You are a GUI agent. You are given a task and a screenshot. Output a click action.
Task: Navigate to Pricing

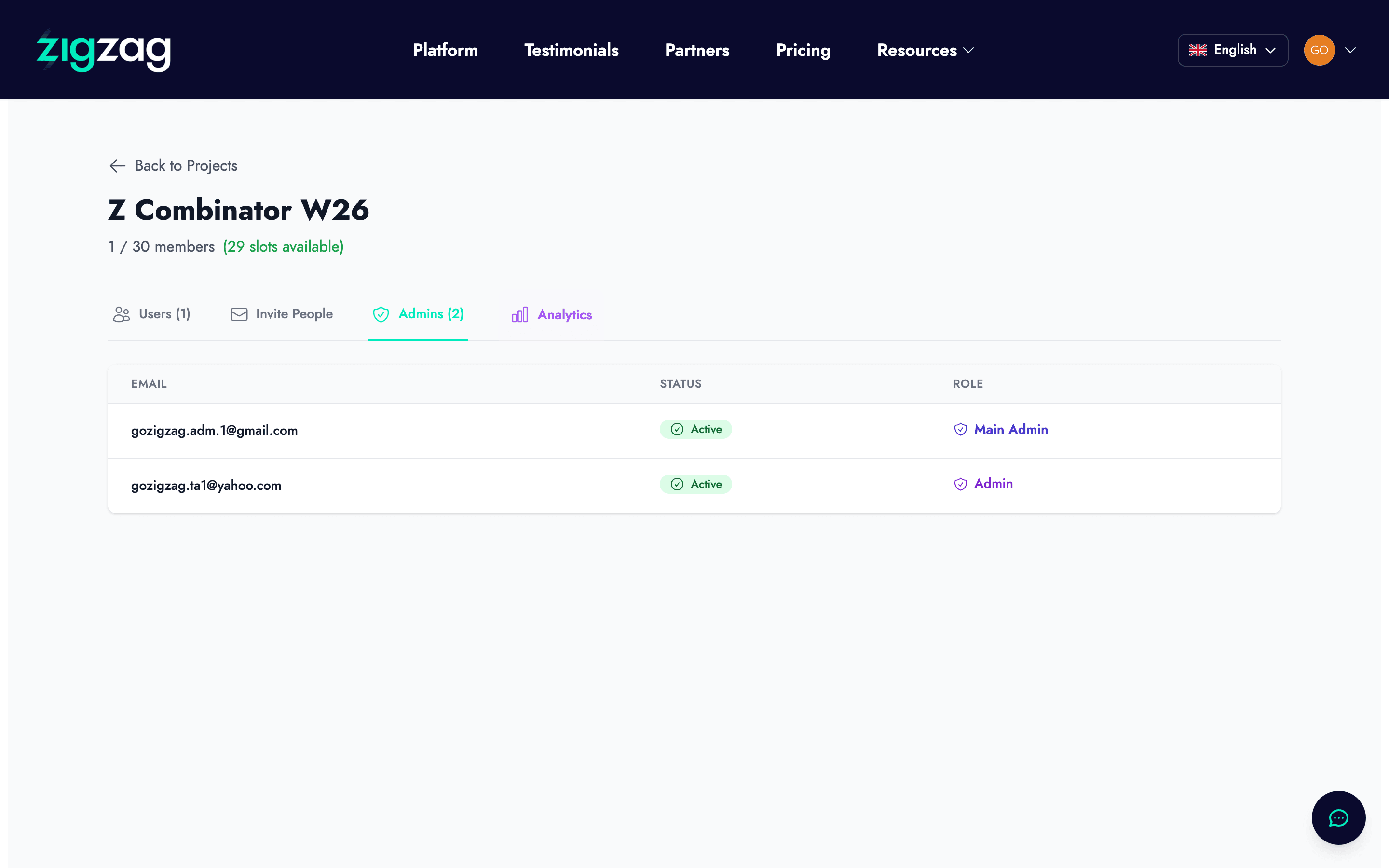point(803,51)
